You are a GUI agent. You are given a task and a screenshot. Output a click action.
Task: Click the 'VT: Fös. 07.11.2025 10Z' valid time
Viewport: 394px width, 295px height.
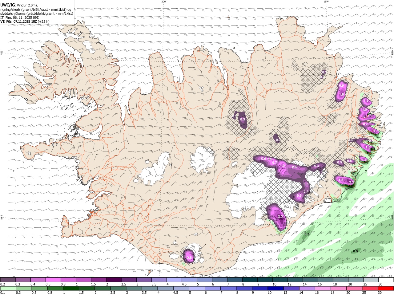click(x=19, y=22)
